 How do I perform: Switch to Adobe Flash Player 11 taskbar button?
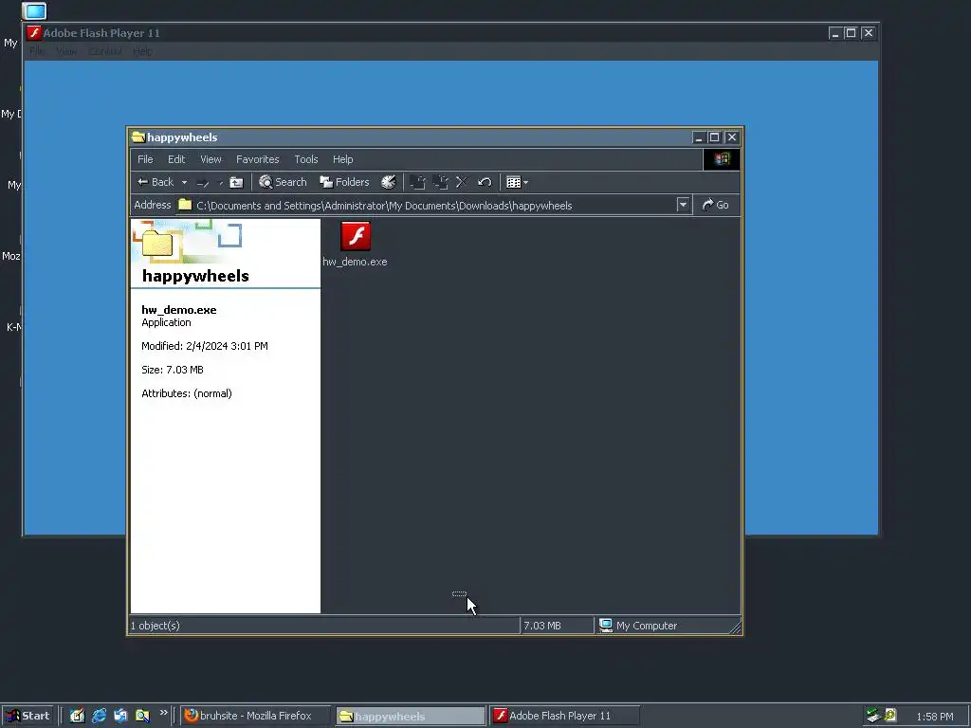[565, 716]
